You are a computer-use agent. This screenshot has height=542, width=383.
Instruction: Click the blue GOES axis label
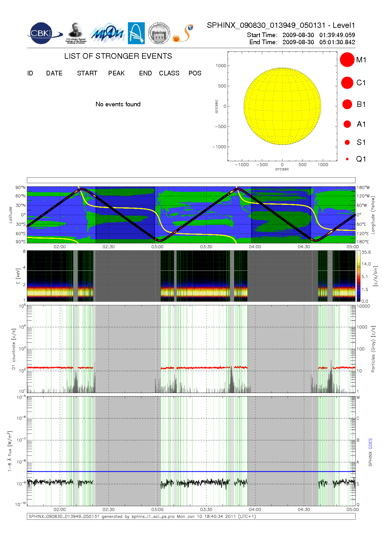coord(370,443)
